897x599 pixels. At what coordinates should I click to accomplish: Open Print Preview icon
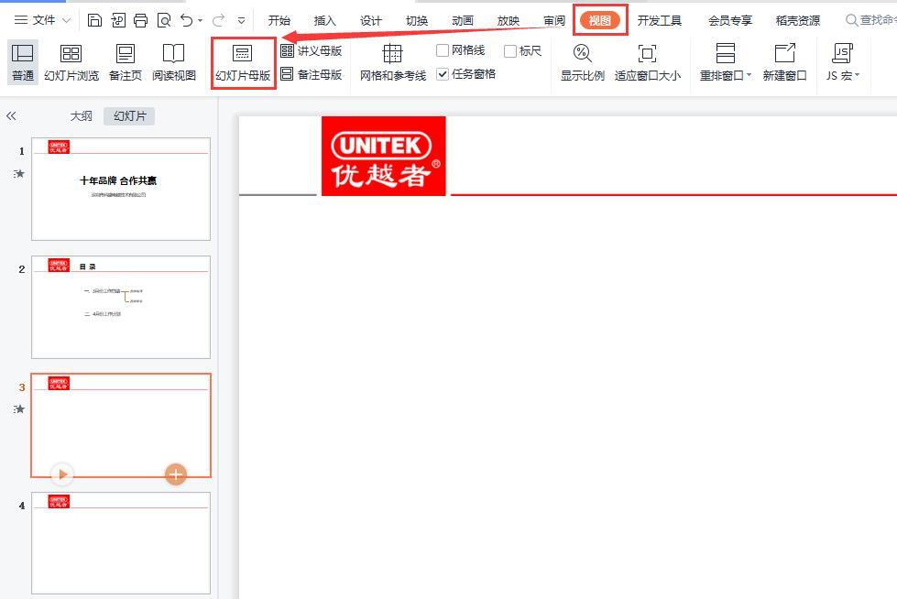click(164, 20)
